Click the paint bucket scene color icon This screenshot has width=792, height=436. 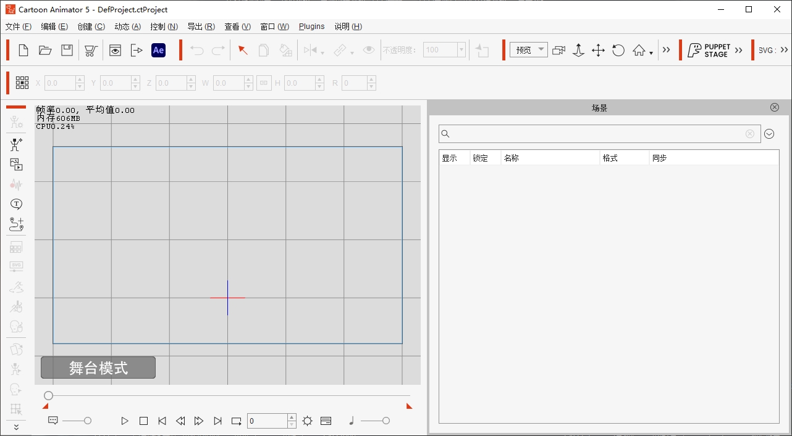pos(285,49)
